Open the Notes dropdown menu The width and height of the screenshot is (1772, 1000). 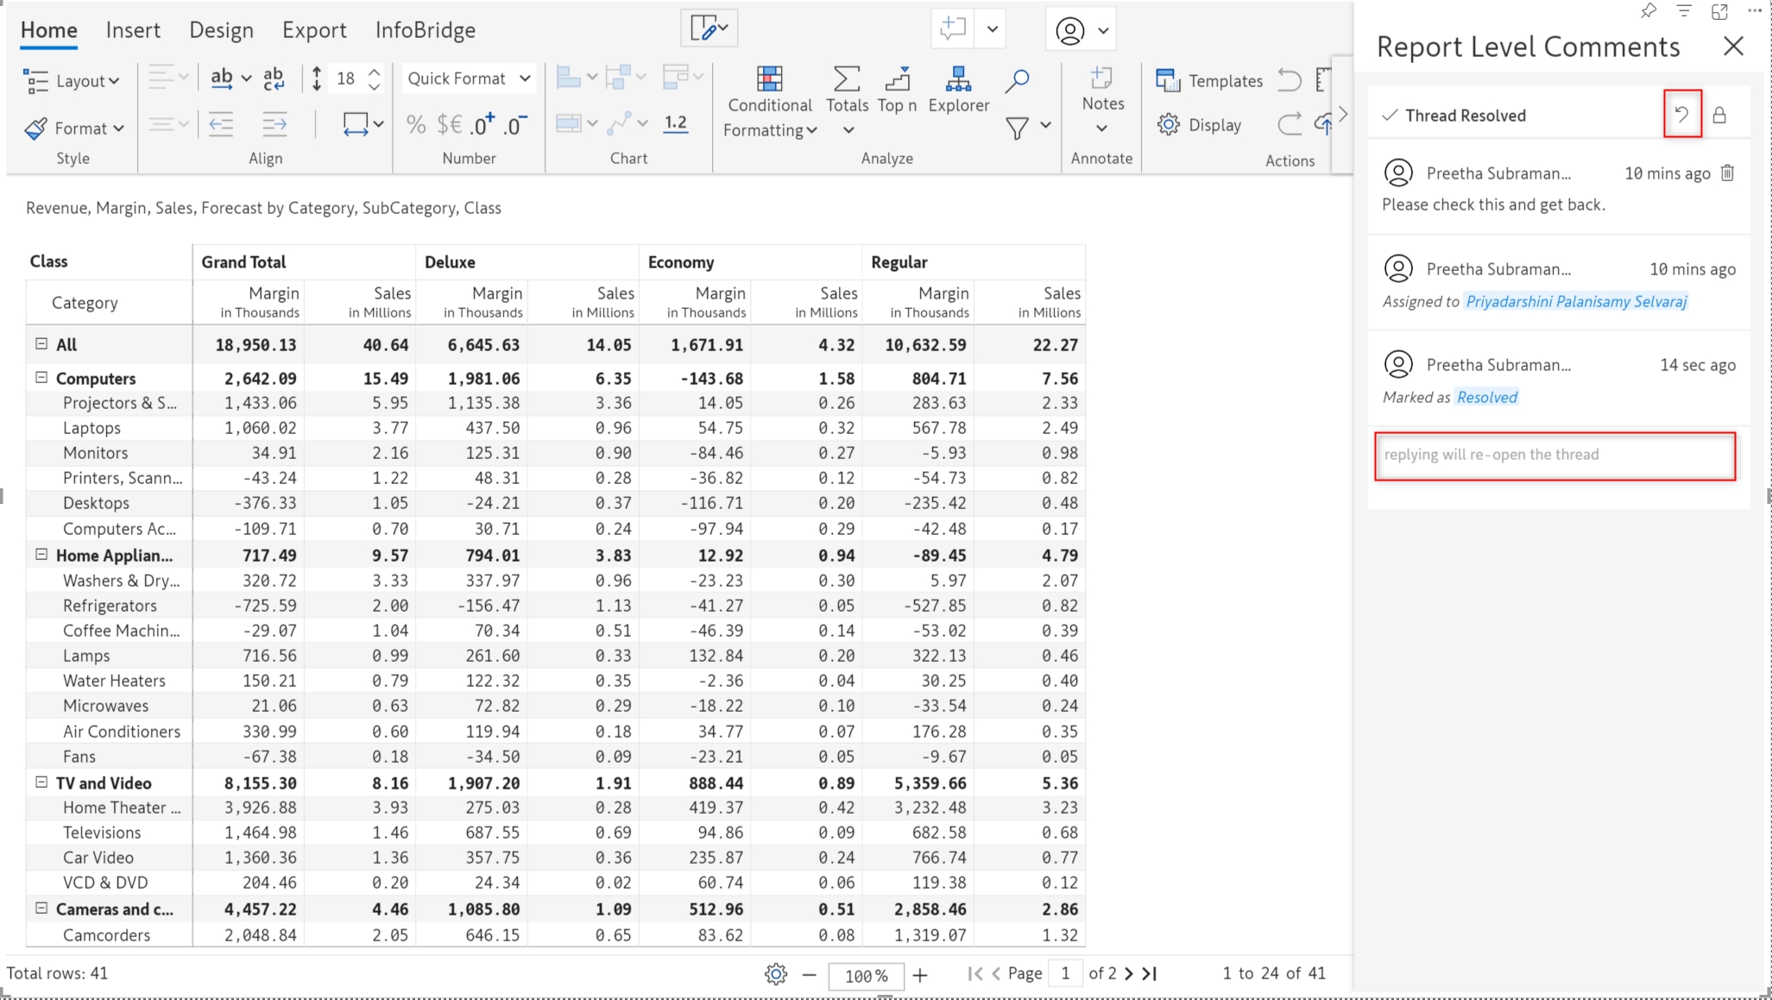pos(1102,128)
